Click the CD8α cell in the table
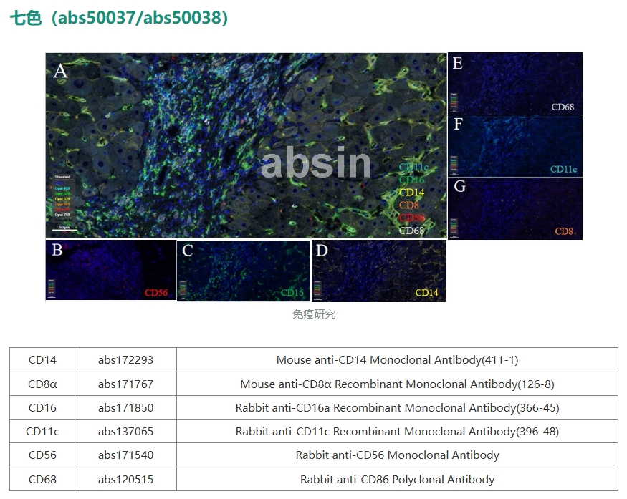The height and width of the screenshot is (499, 627). click(42, 384)
